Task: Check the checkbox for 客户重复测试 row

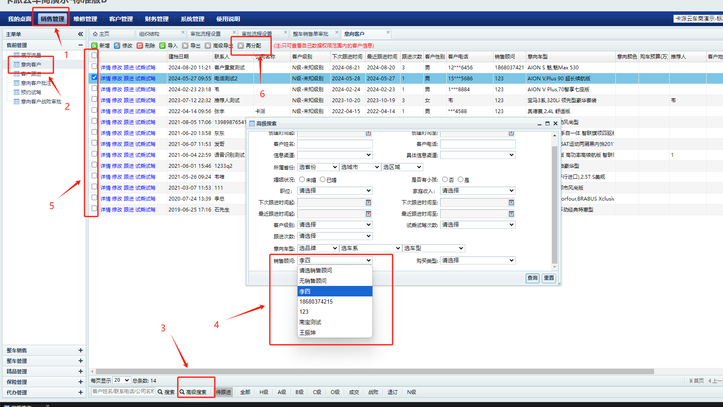Action: point(94,66)
